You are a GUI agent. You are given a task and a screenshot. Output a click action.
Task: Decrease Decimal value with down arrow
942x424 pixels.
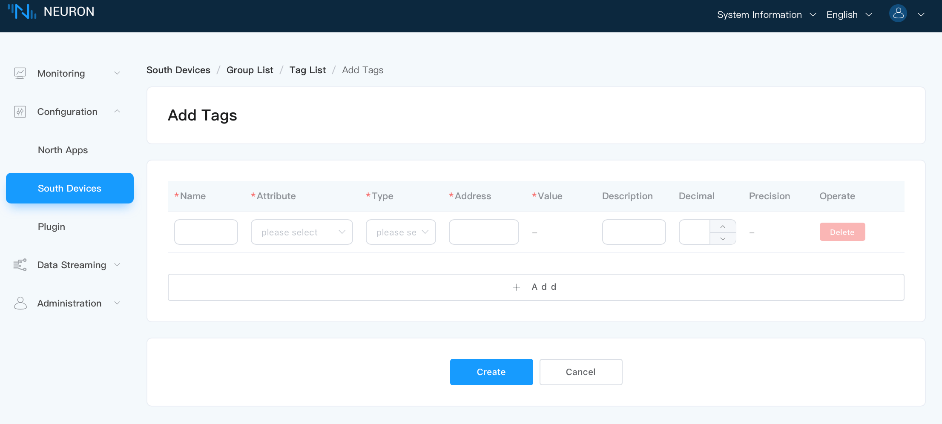[x=723, y=239]
